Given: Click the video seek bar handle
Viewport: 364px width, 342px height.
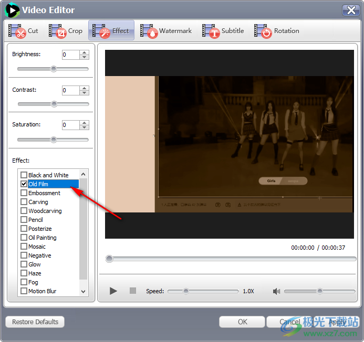Looking at the screenshot, I should pos(109,259).
